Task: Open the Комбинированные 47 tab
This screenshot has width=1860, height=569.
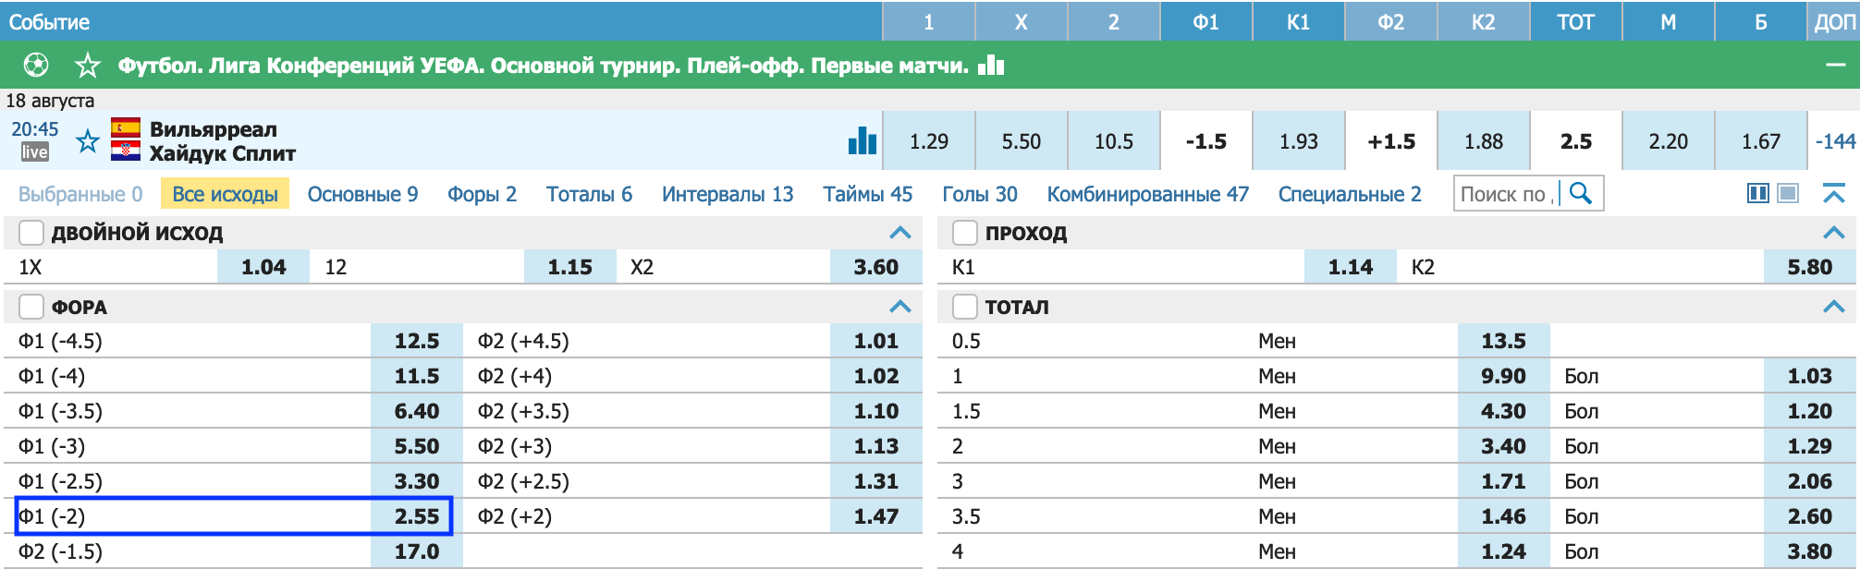Action: [1147, 194]
